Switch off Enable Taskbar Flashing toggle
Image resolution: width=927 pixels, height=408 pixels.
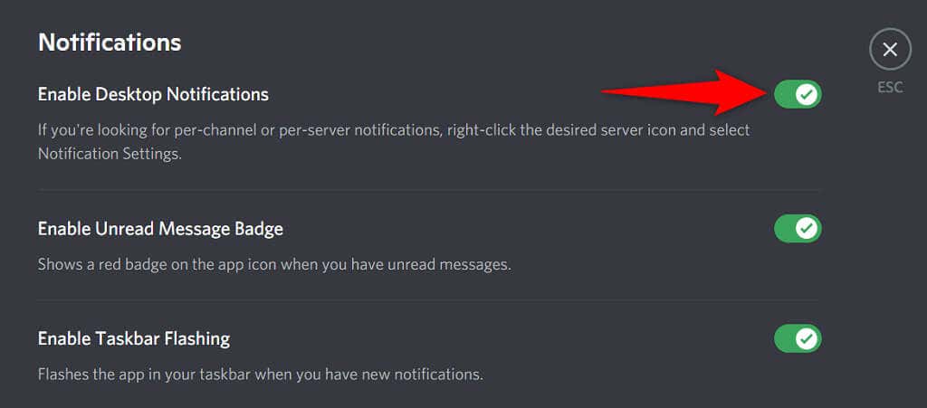[x=798, y=338]
